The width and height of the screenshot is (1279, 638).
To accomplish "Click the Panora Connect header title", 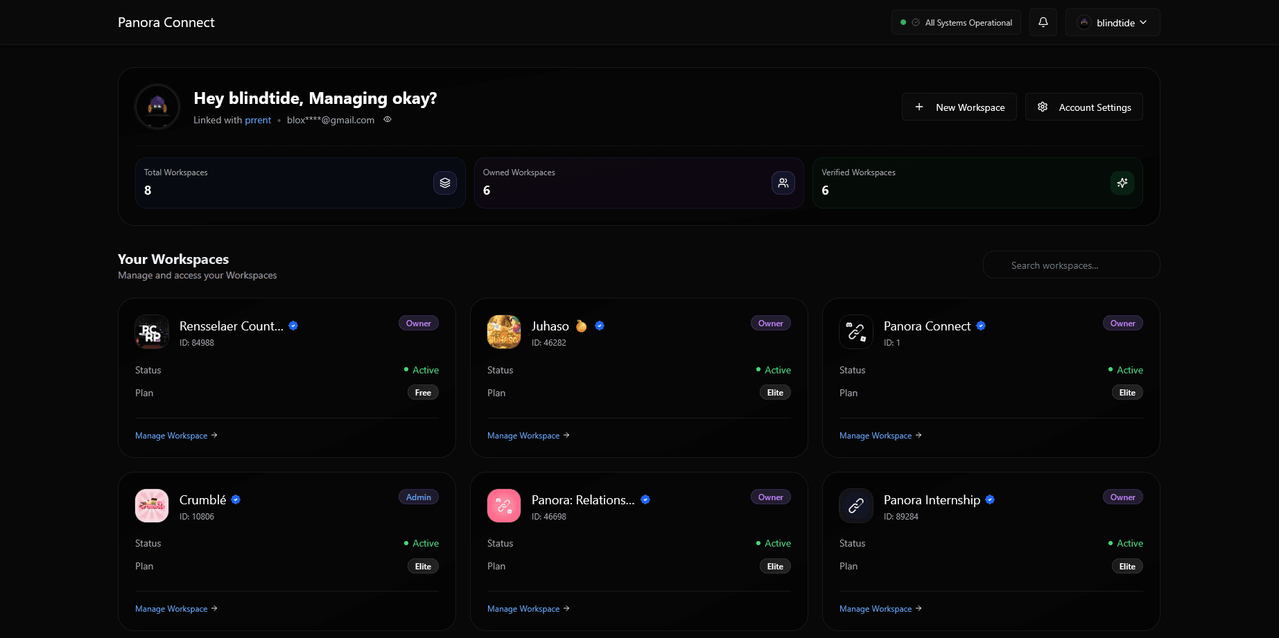I will (166, 22).
